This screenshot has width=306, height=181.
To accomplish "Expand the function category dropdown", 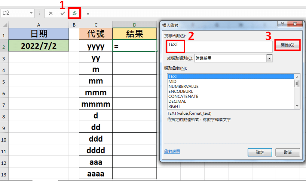I will pyautogui.click(x=269, y=58).
